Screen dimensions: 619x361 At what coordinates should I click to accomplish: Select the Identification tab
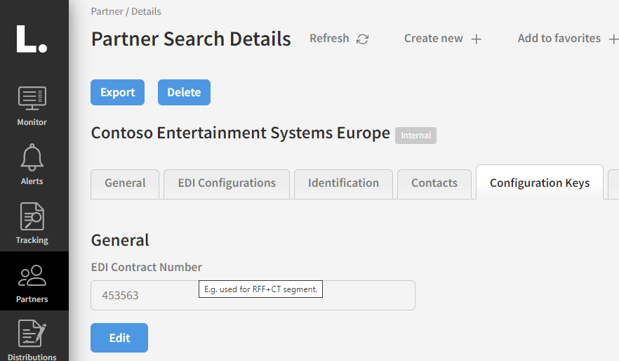click(x=343, y=183)
